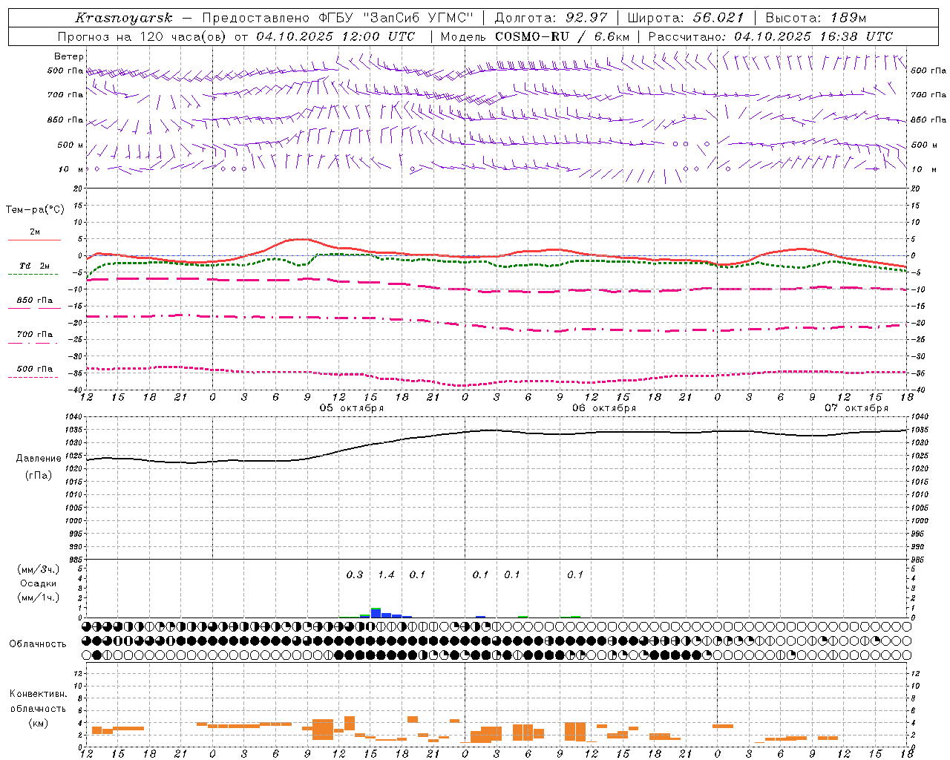Click the 'Широта: 56.021' header field

click(685, 18)
